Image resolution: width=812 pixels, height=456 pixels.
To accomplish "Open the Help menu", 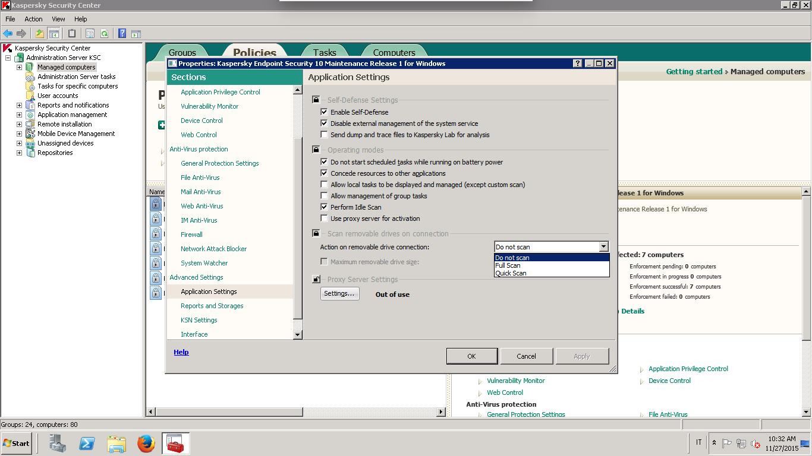I will coord(80,19).
